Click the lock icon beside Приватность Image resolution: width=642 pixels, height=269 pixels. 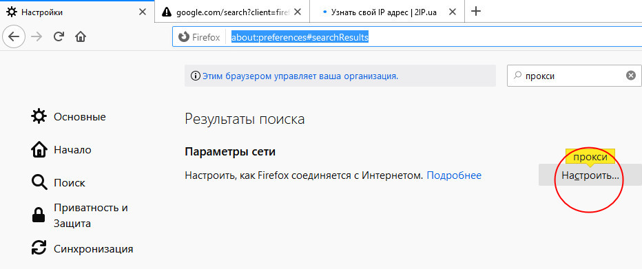(x=39, y=215)
